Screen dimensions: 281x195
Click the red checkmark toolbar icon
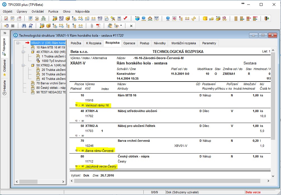(x=126, y=18)
